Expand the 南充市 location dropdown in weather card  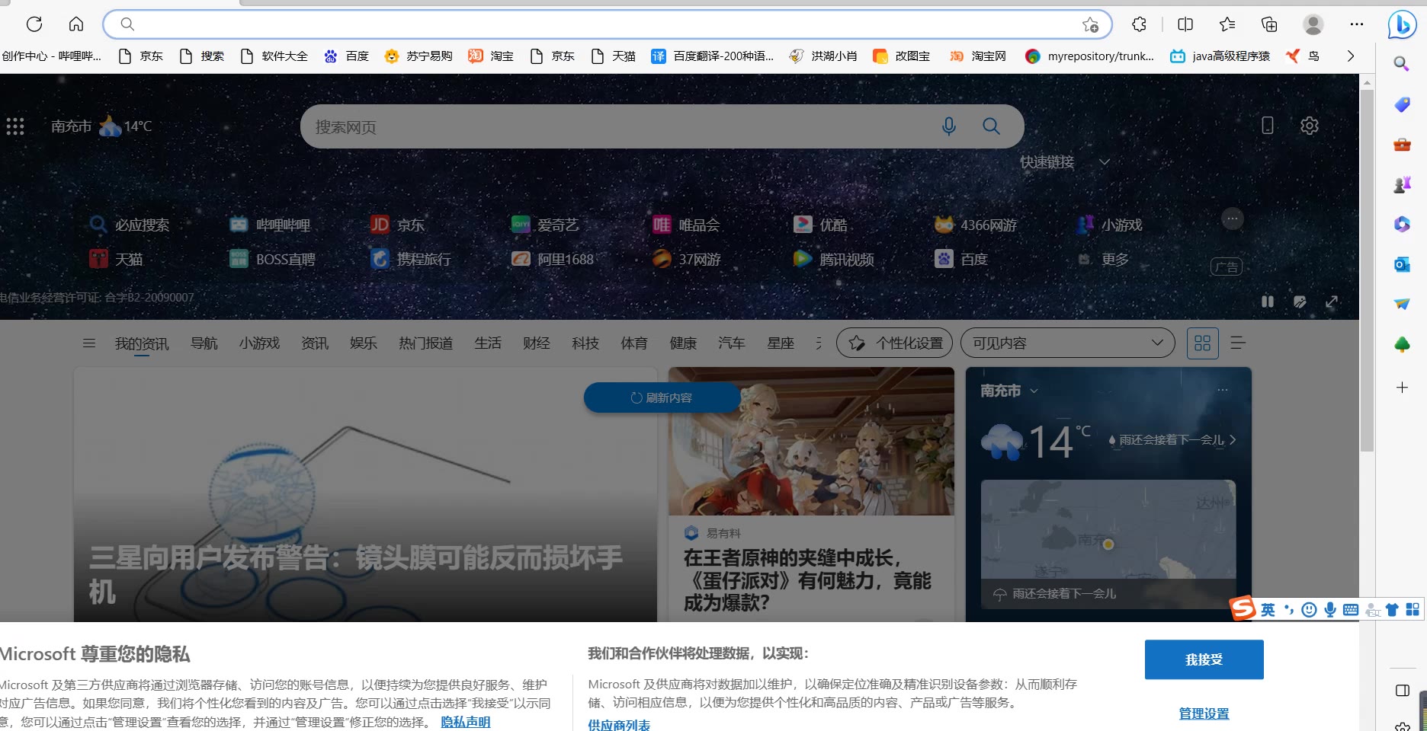[1034, 391]
